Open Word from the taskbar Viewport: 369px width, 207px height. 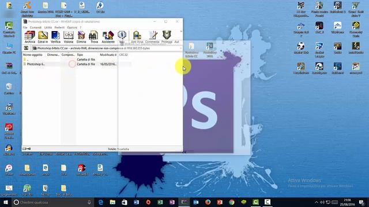click(x=136, y=202)
